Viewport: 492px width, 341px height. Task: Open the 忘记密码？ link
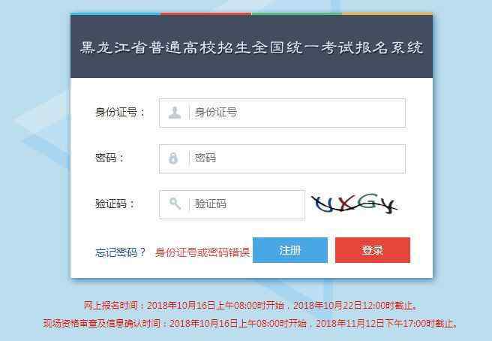tap(121, 252)
